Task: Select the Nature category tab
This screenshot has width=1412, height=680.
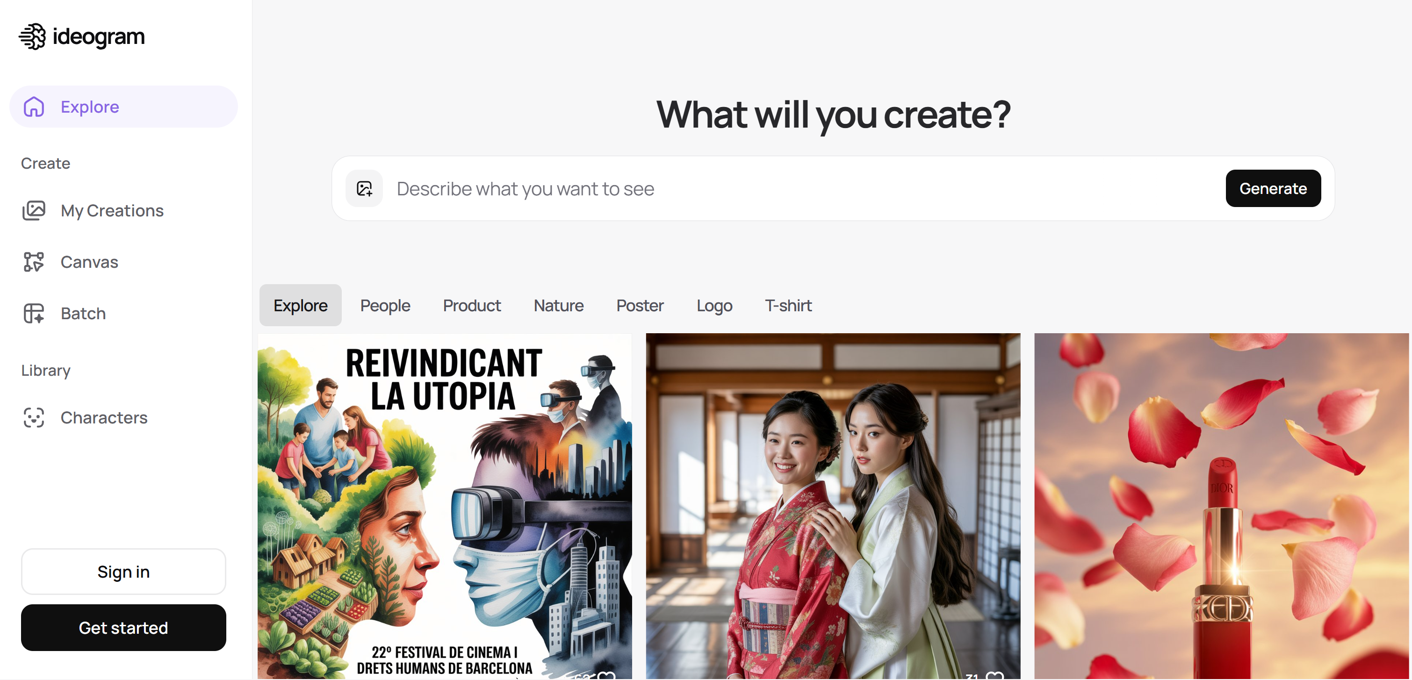Action: coord(559,305)
